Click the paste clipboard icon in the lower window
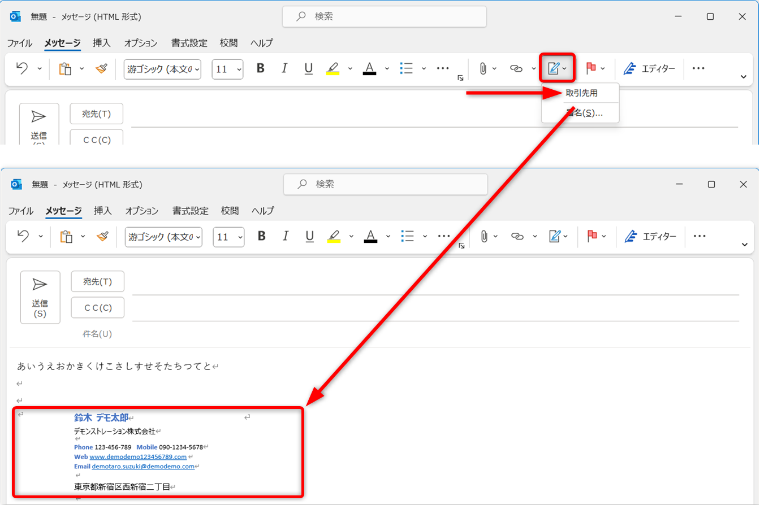This screenshot has height=505, width=760. pyautogui.click(x=66, y=237)
